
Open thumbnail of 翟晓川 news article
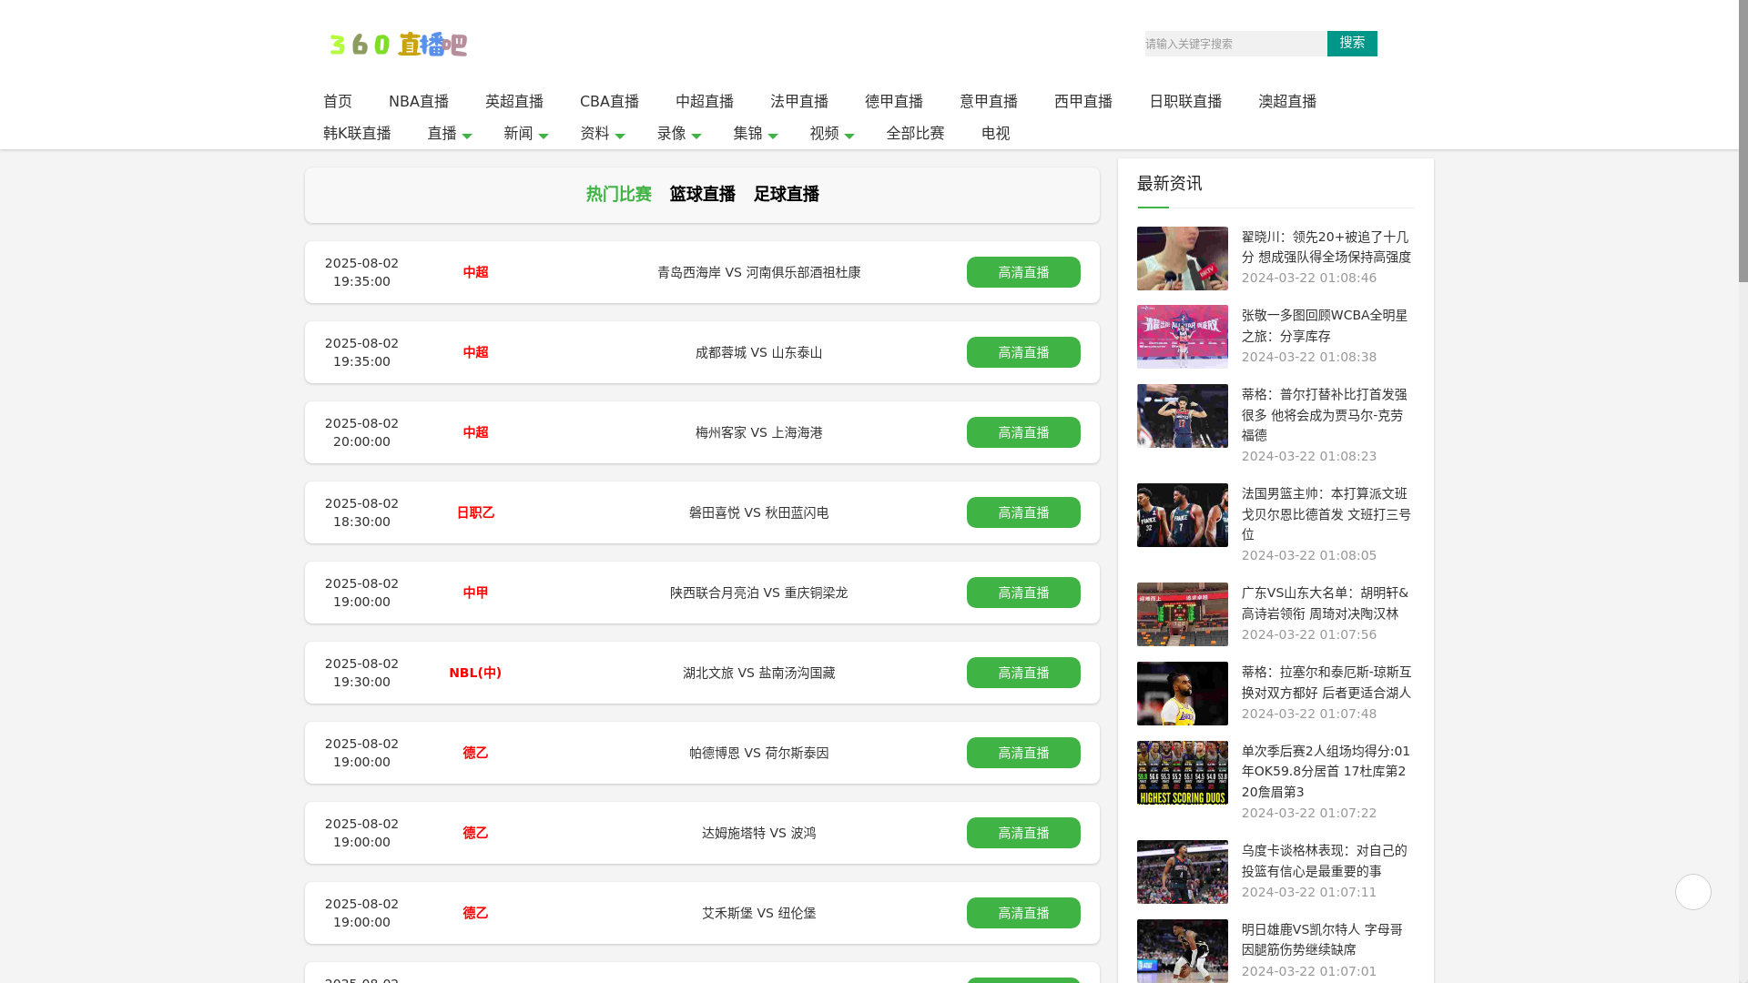point(1182,258)
